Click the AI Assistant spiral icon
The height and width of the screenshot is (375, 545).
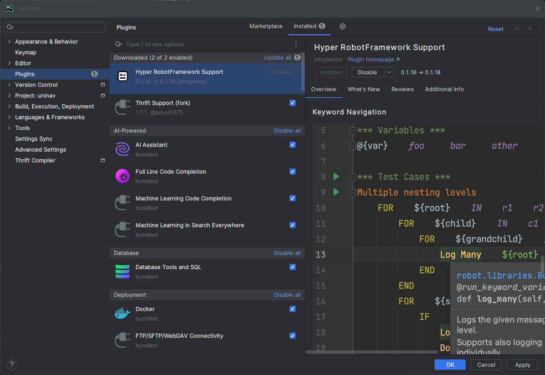click(x=123, y=149)
